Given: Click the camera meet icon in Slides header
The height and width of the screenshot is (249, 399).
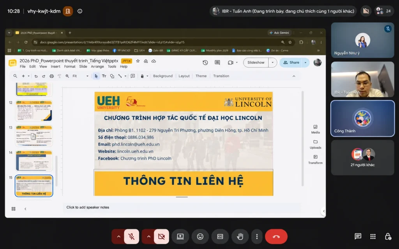Looking at the screenshot, I should click(x=231, y=63).
